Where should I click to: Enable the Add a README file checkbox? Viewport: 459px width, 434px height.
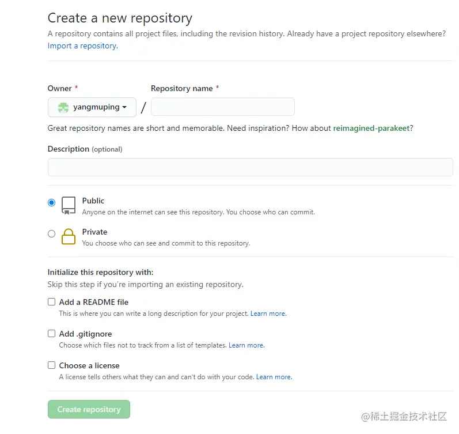click(x=52, y=301)
